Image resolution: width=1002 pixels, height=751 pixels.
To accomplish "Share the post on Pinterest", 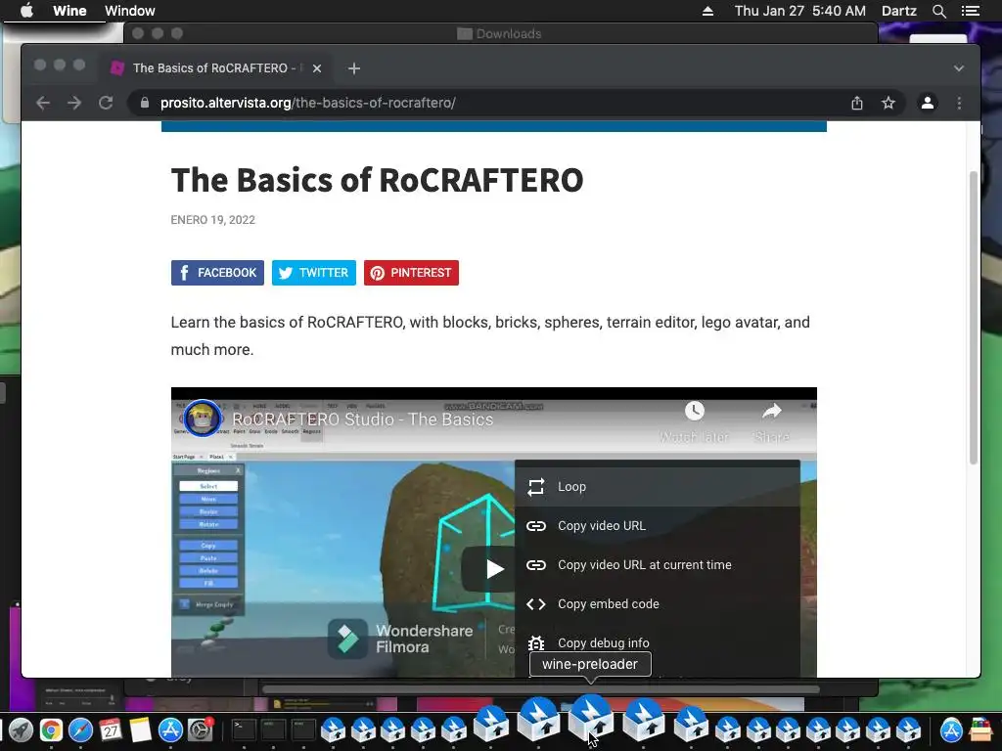I will (x=411, y=273).
